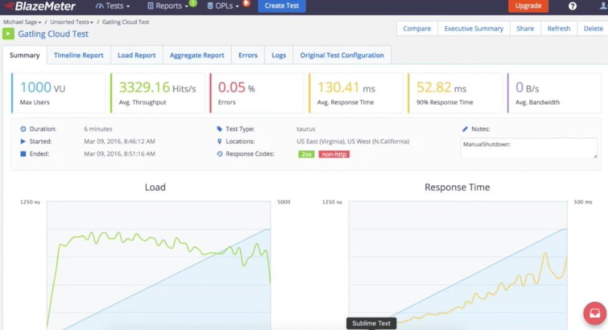Click the BlazeMeter logo
Viewport: 608px width, 330px height.
click(39, 6)
